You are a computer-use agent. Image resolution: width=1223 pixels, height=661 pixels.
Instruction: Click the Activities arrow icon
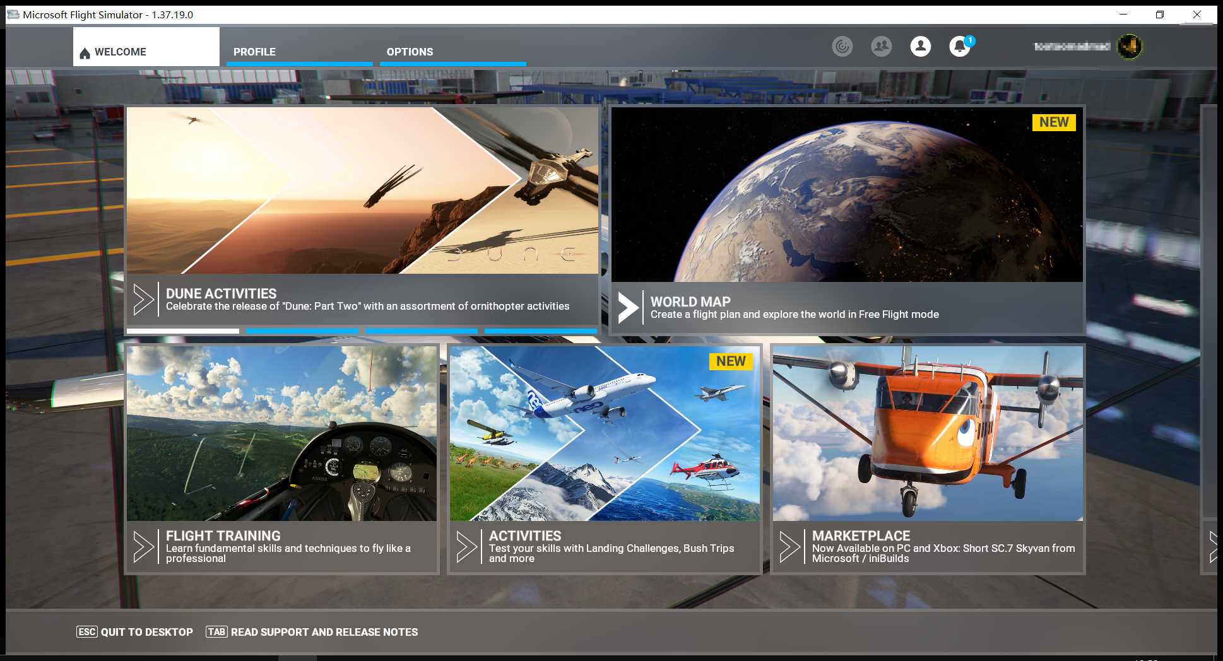coord(467,547)
